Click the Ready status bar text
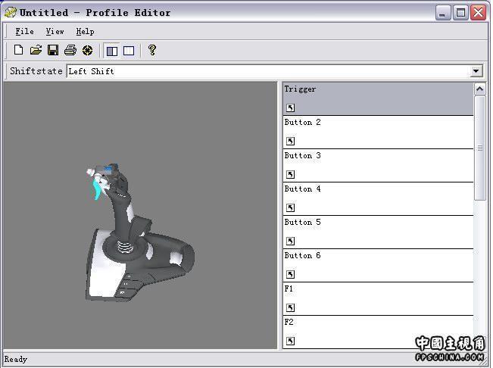 point(16,359)
